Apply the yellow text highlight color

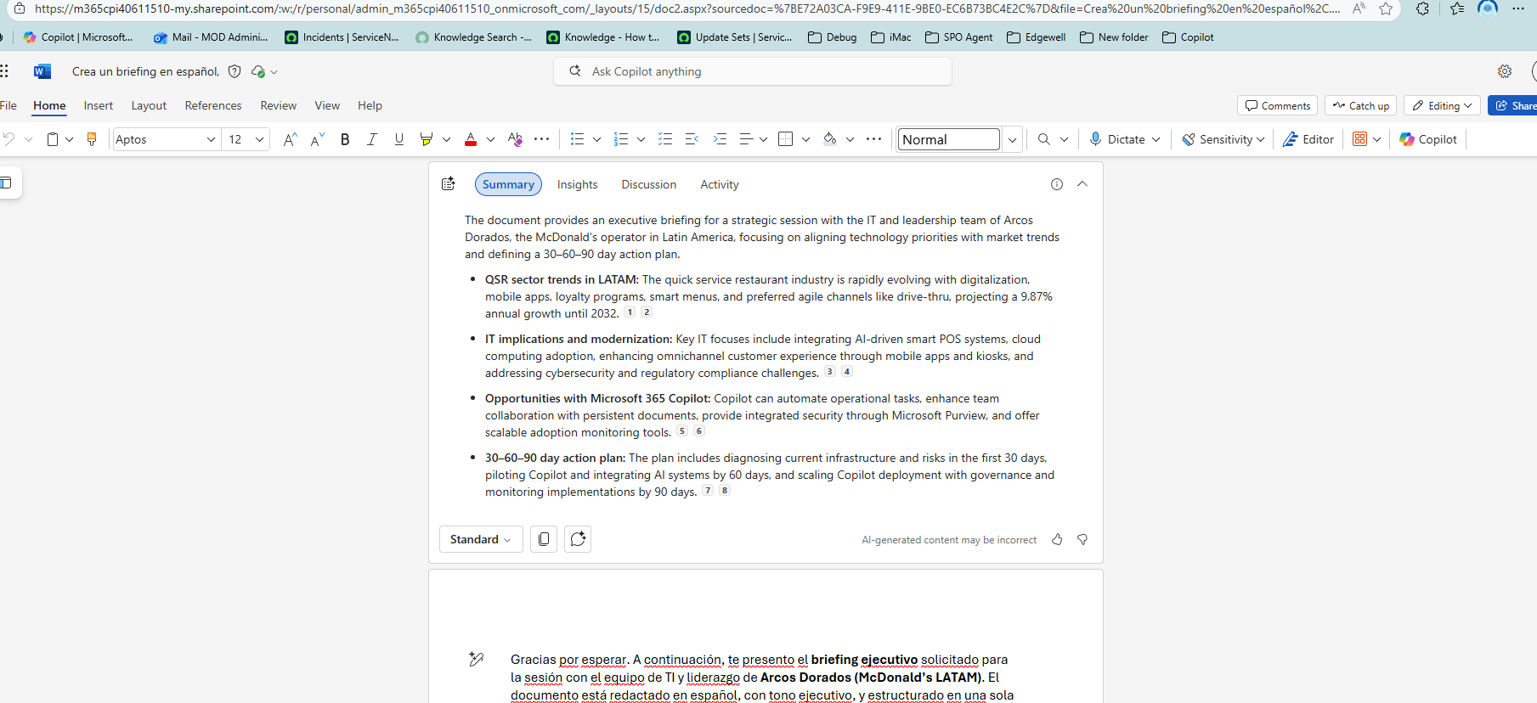[x=426, y=139]
